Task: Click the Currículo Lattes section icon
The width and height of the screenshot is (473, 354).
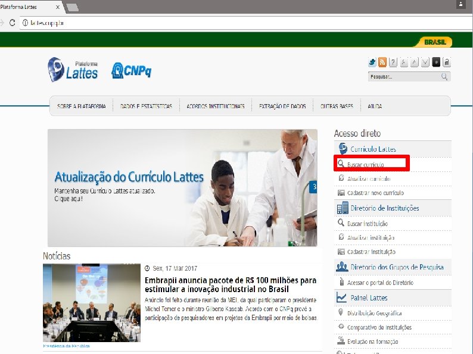Action: 343,149
